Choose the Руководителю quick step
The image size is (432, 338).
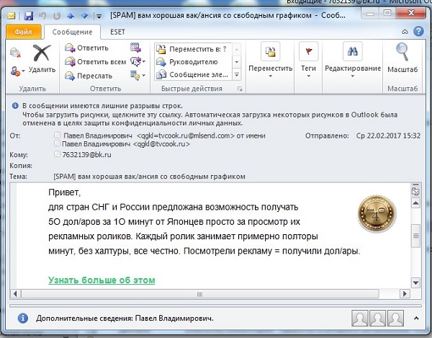tap(193, 62)
